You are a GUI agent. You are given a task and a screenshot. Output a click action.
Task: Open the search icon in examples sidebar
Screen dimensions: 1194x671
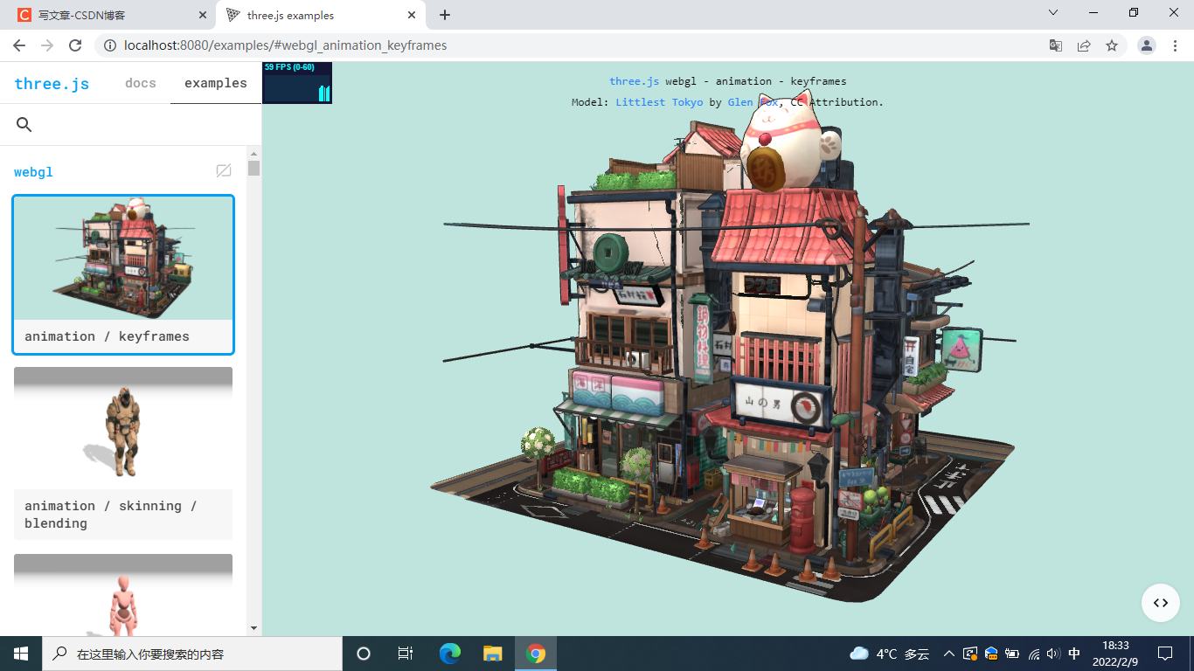click(x=24, y=125)
